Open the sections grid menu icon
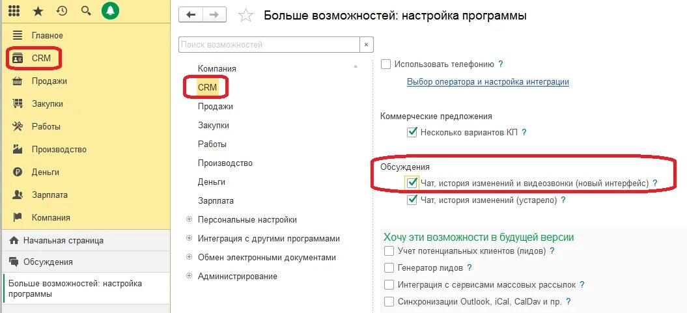The image size is (687, 313). coord(14,12)
